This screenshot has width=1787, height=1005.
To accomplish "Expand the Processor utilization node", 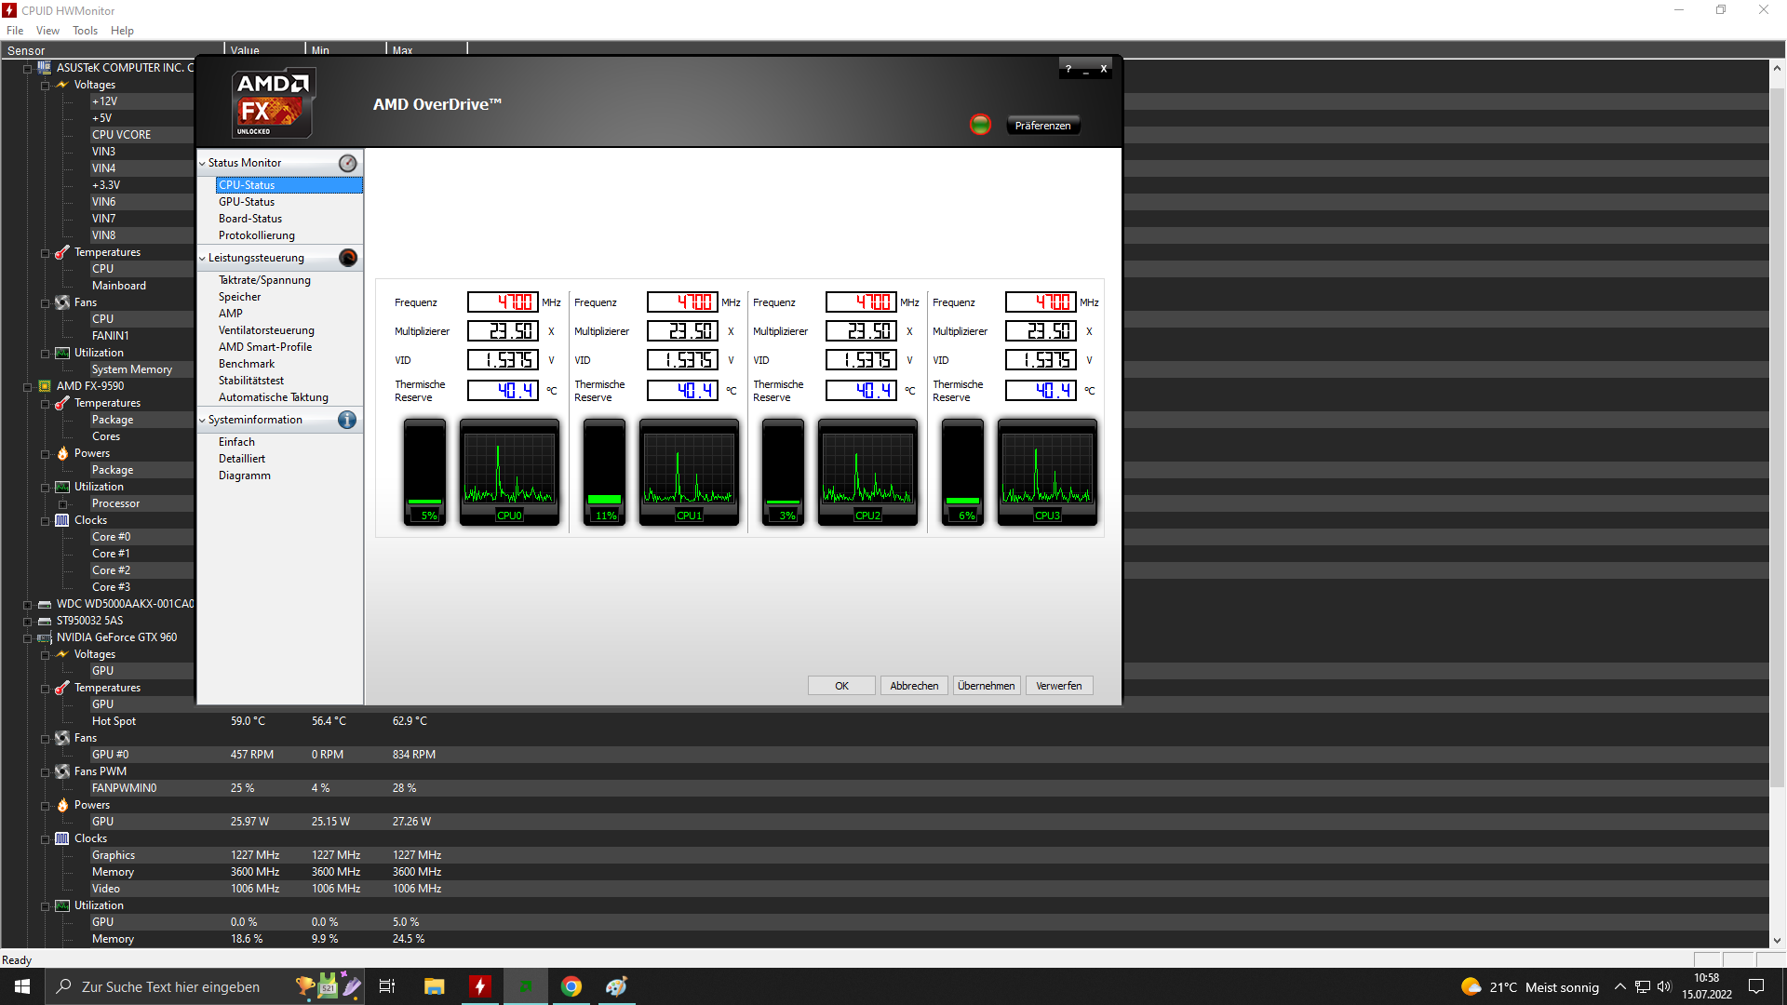I will point(63,503).
